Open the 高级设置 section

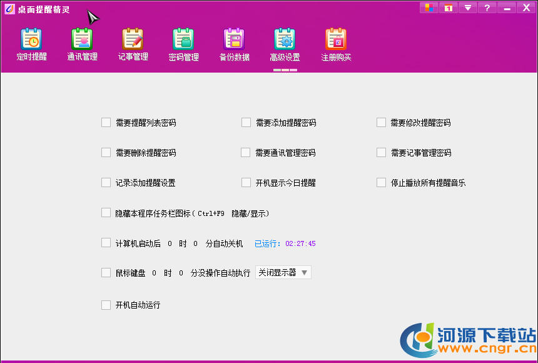tap(285, 44)
